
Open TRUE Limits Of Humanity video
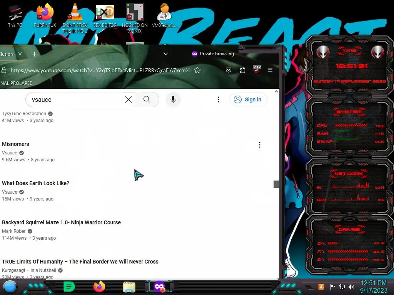80,262
